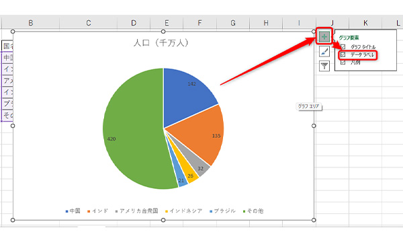Click the chart's left-middle resize handle
Viewport: 403px width, 242px height.
click(13, 126)
